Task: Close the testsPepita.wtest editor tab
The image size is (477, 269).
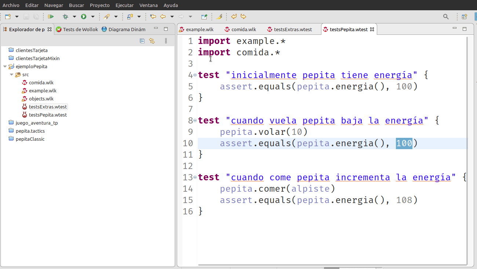Action: click(372, 29)
